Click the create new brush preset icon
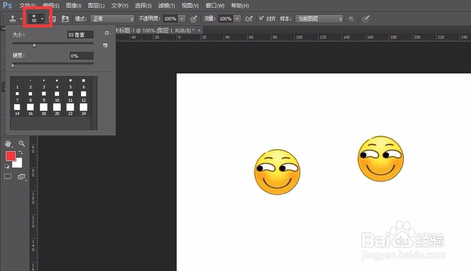 105,45
